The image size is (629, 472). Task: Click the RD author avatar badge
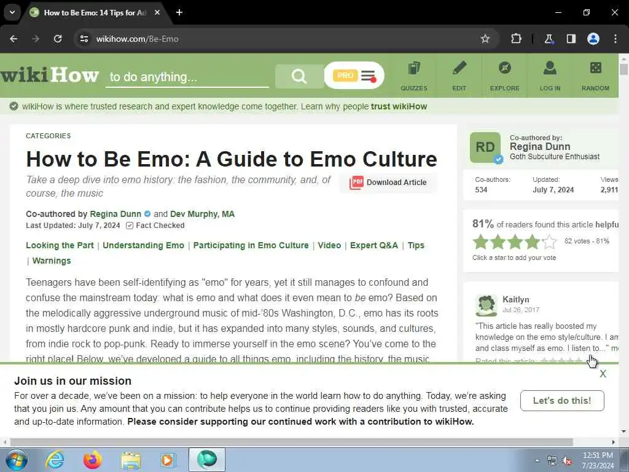[x=485, y=147]
